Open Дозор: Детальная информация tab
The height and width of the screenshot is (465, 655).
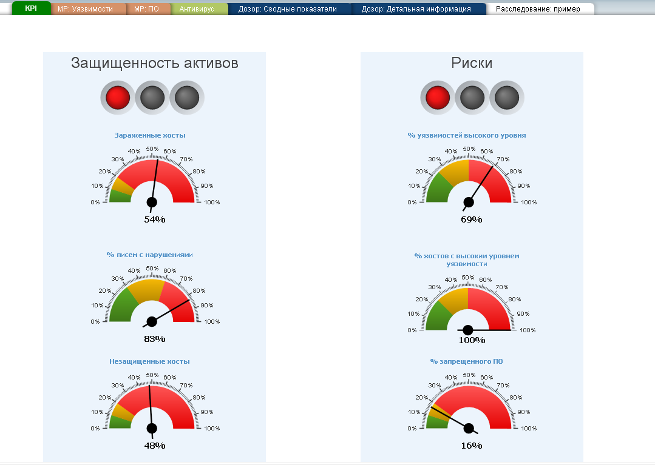pyautogui.click(x=418, y=8)
